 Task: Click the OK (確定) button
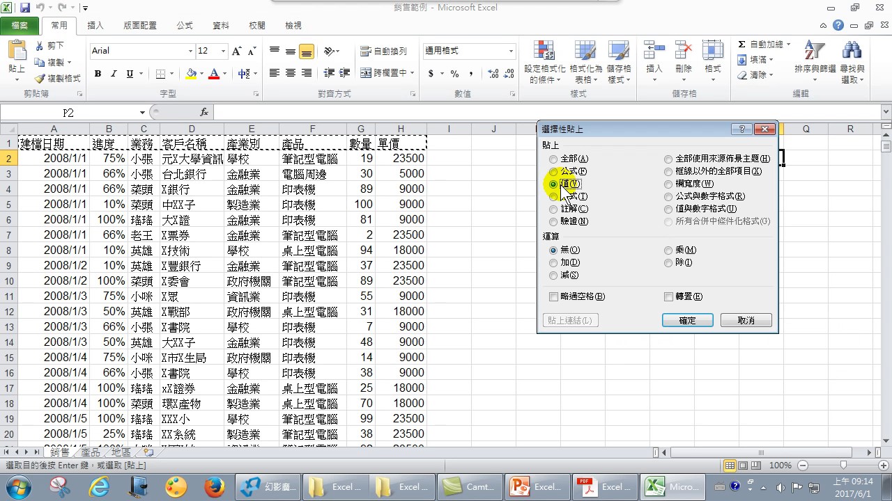tap(687, 321)
